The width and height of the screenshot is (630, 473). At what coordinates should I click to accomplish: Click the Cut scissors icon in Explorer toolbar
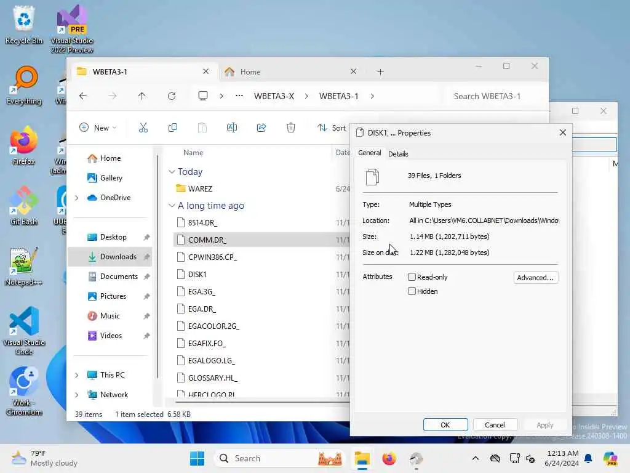pyautogui.click(x=143, y=128)
